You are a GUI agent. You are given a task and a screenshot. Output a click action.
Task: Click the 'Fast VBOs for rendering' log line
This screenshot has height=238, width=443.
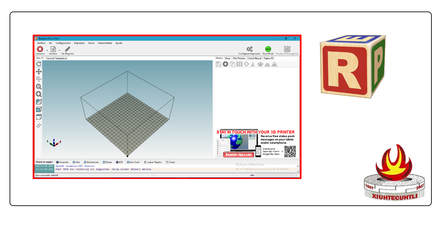click(x=104, y=169)
